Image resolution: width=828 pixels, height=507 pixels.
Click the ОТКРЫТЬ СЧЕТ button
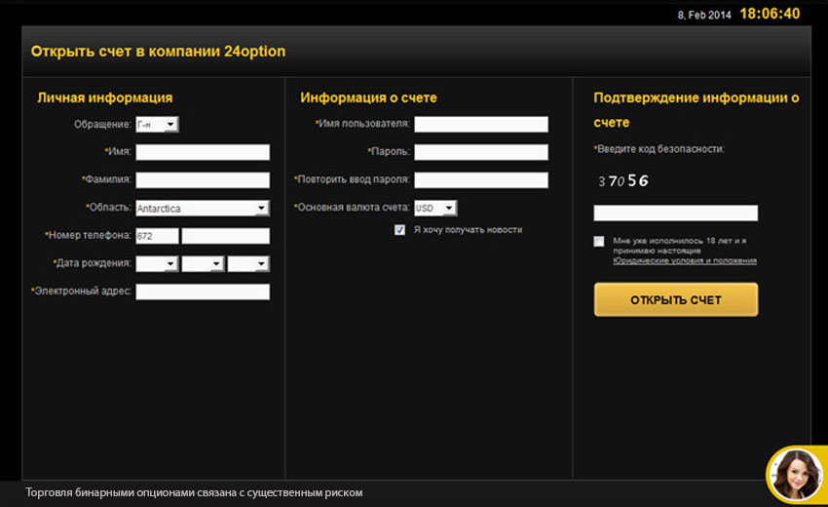coord(676,299)
